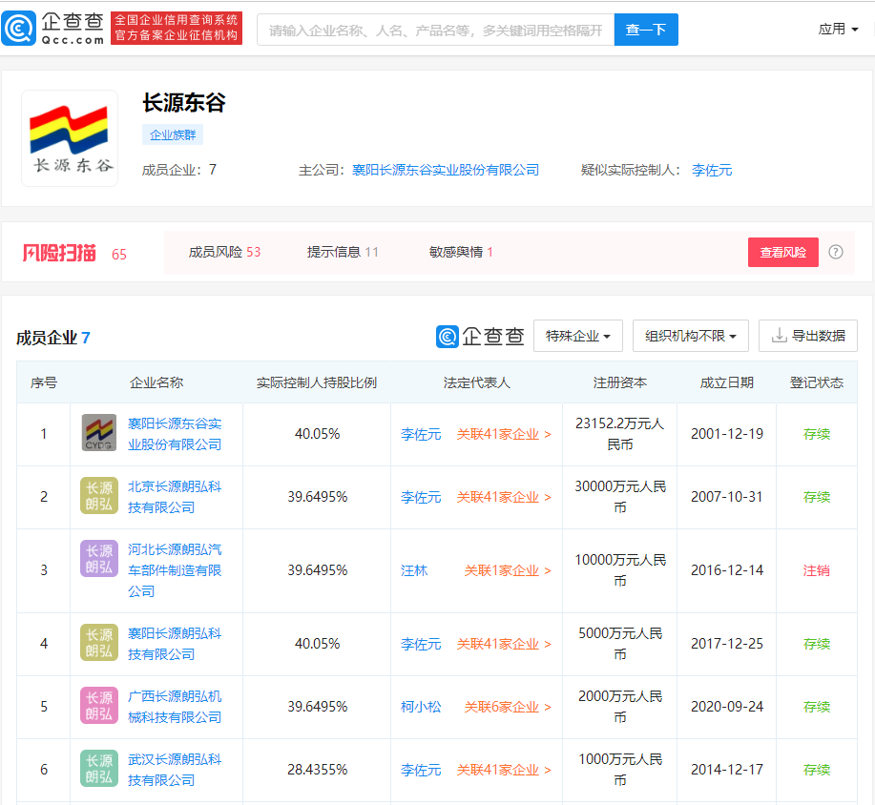Screen dimensions: 875x805
Task: Click the 实际控制人持股比例 column header
Action: (317, 382)
